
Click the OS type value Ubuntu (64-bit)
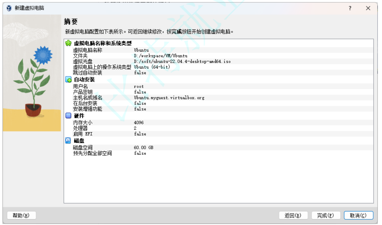pyautogui.click(x=152, y=67)
